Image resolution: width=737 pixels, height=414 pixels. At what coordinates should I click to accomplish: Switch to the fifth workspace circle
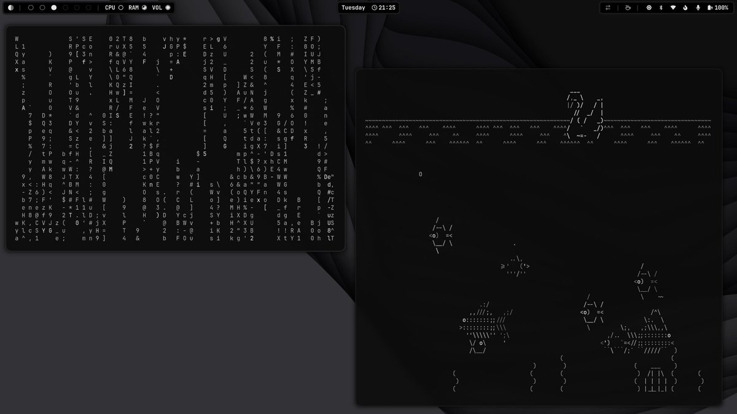(77, 7)
